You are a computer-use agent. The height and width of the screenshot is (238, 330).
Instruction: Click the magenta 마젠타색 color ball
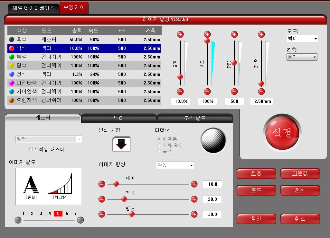coord(12,83)
